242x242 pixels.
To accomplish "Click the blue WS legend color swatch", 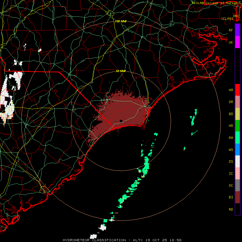I will click(237, 150).
